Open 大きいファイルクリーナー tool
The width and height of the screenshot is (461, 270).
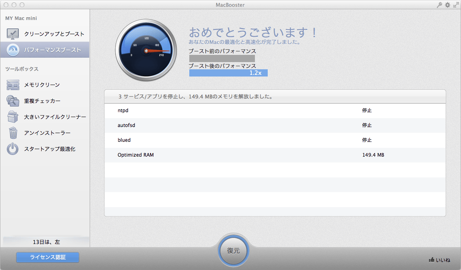45,117
